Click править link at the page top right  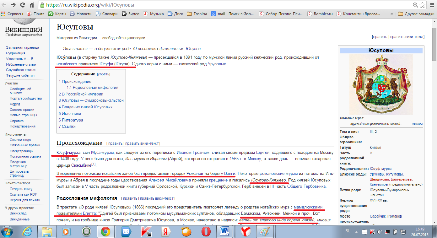click(x=380, y=37)
